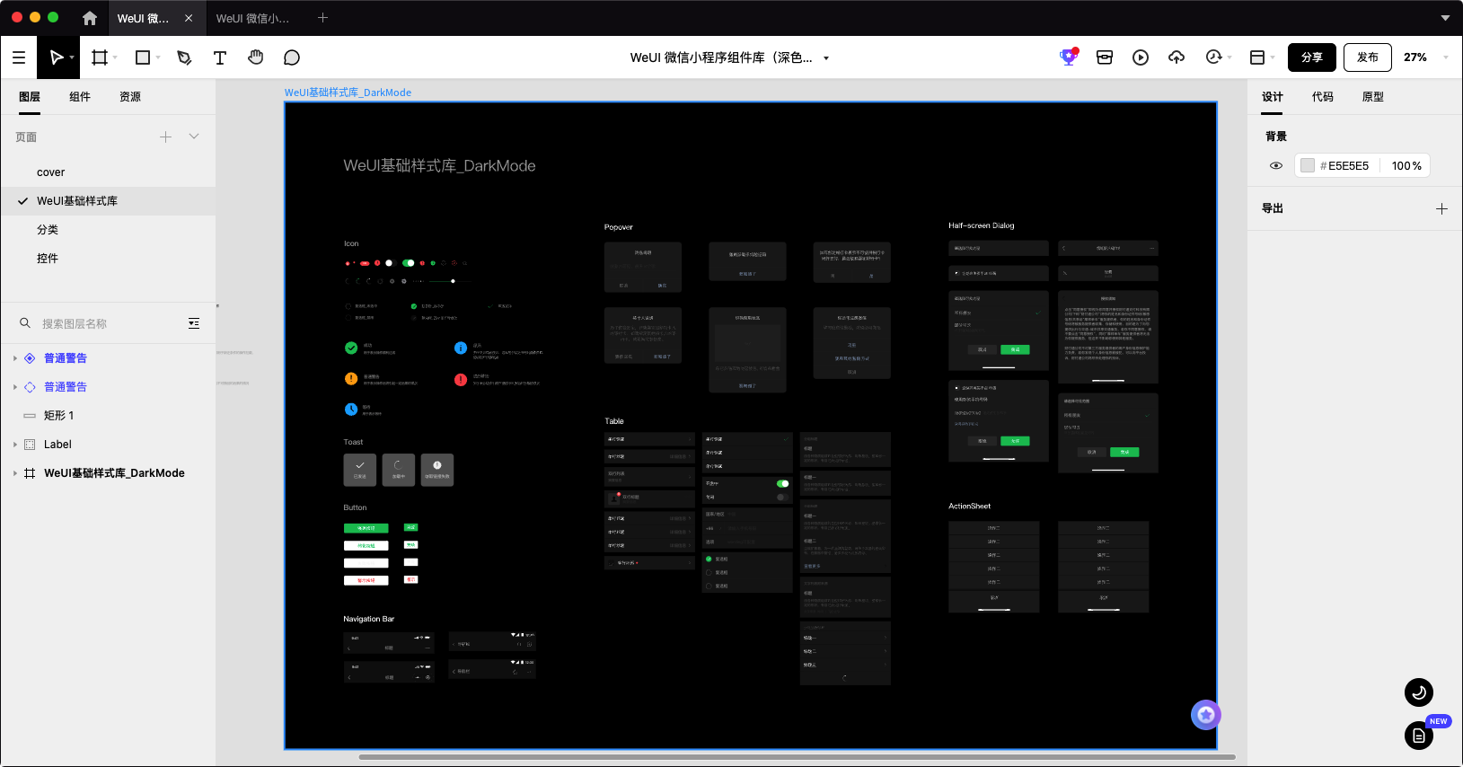
Task: Select the Text tool
Action: [x=219, y=57]
